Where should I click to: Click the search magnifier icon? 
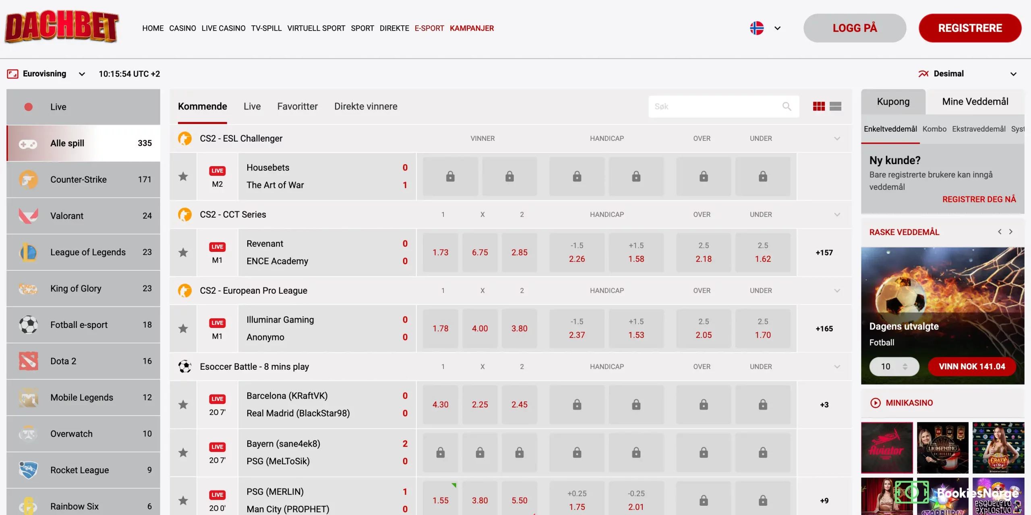pyautogui.click(x=787, y=106)
